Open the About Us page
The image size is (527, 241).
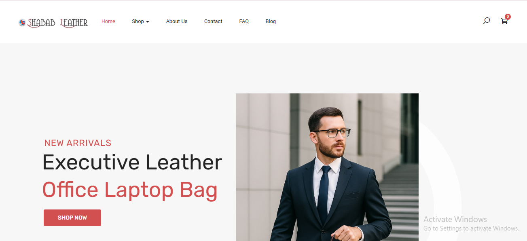tap(177, 21)
